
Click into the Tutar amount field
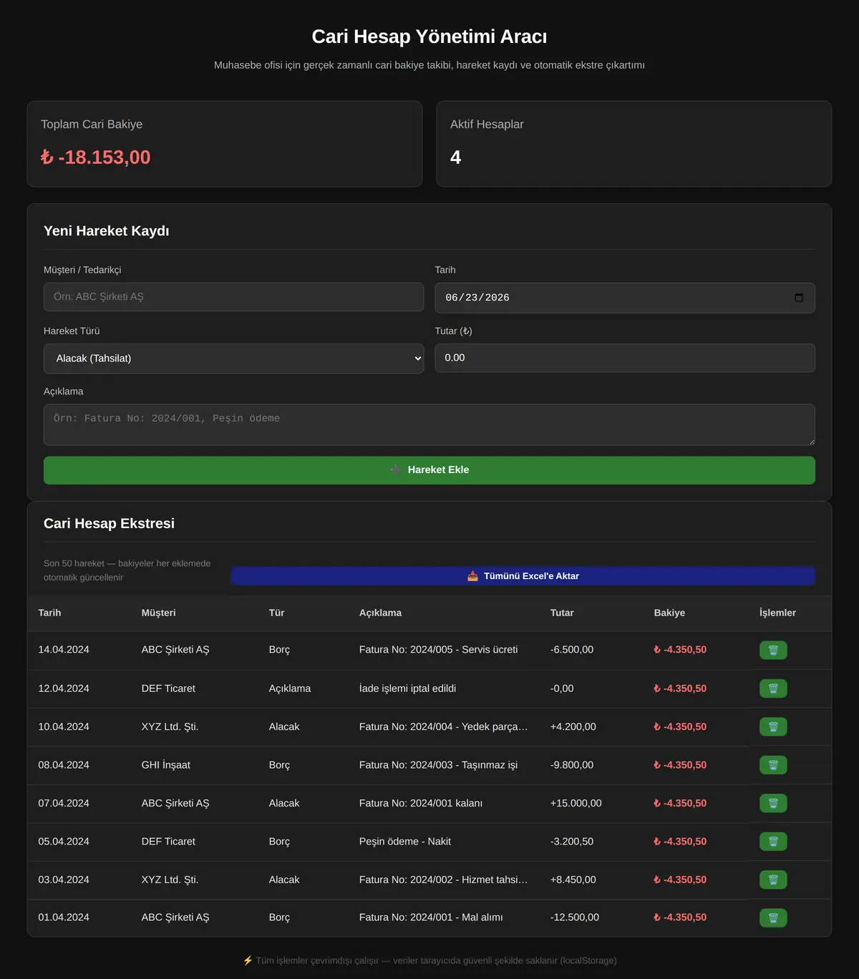pyautogui.click(x=625, y=358)
